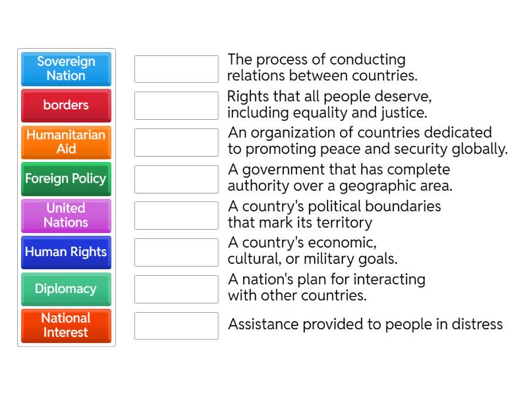Choose the Diplomacy tile
This screenshot has height=395, width=527.
click(66, 289)
